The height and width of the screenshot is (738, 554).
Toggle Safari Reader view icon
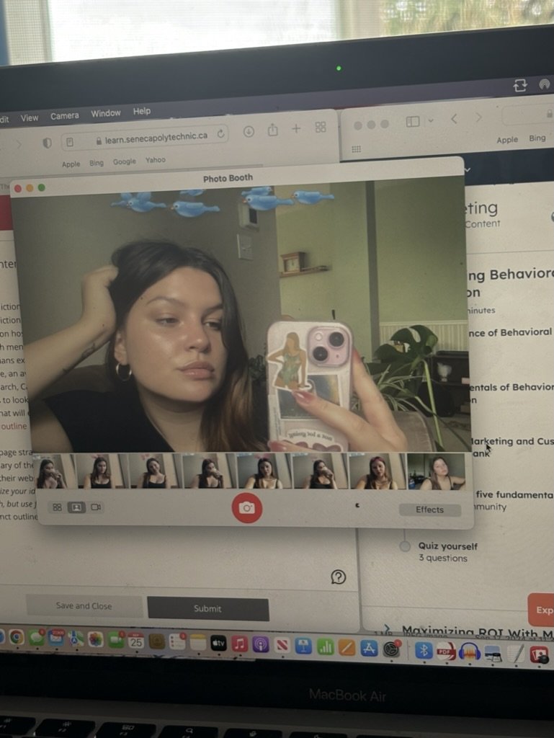[70, 142]
